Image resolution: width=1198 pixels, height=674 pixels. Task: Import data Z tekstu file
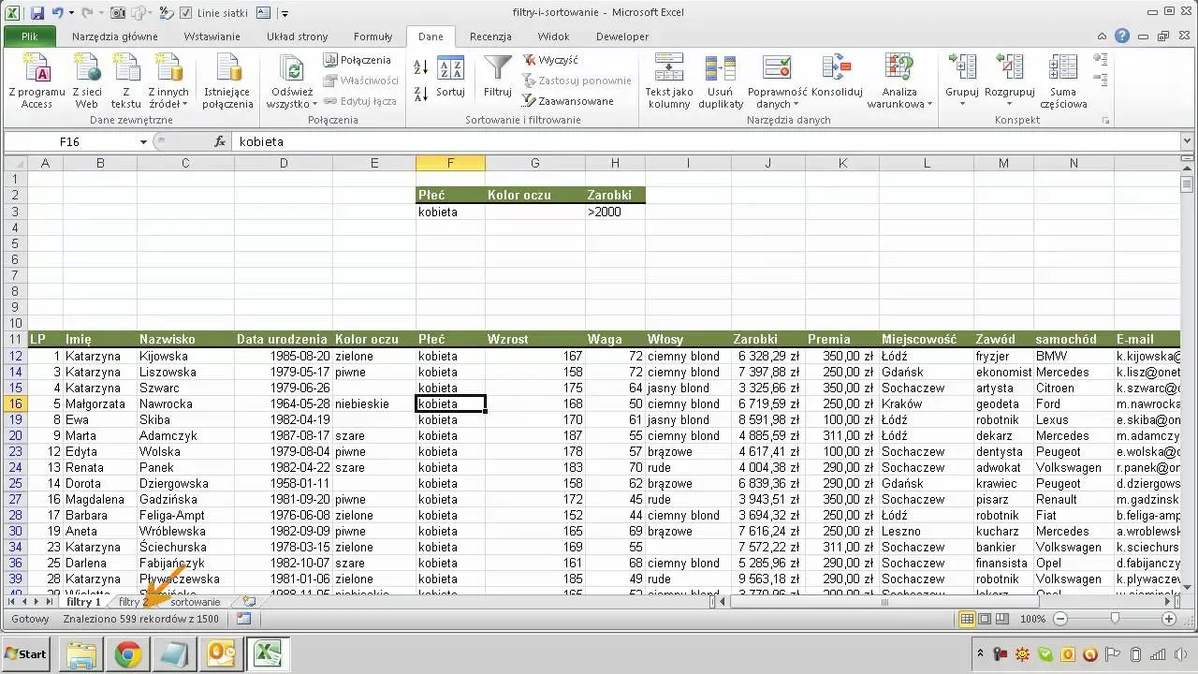(x=125, y=81)
